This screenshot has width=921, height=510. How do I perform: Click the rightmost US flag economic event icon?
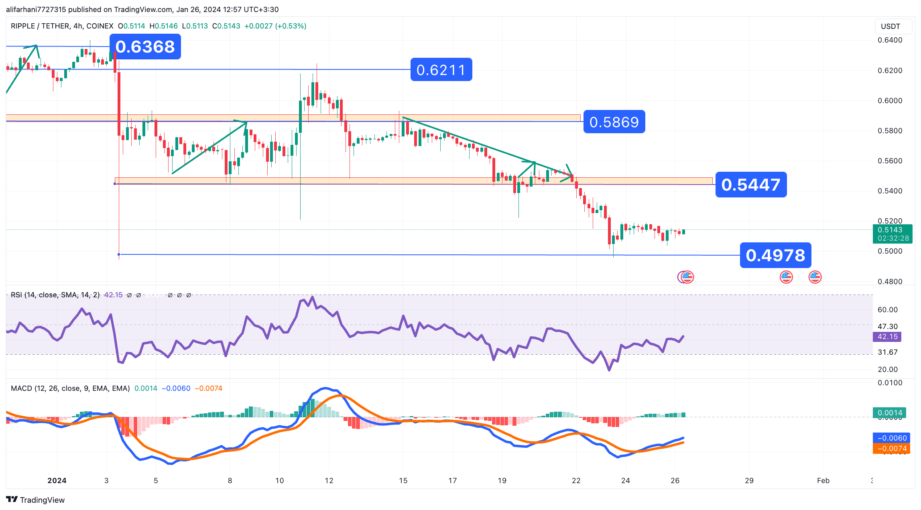(815, 277)
